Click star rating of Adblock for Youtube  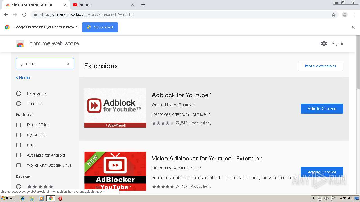tap(163, 123)
